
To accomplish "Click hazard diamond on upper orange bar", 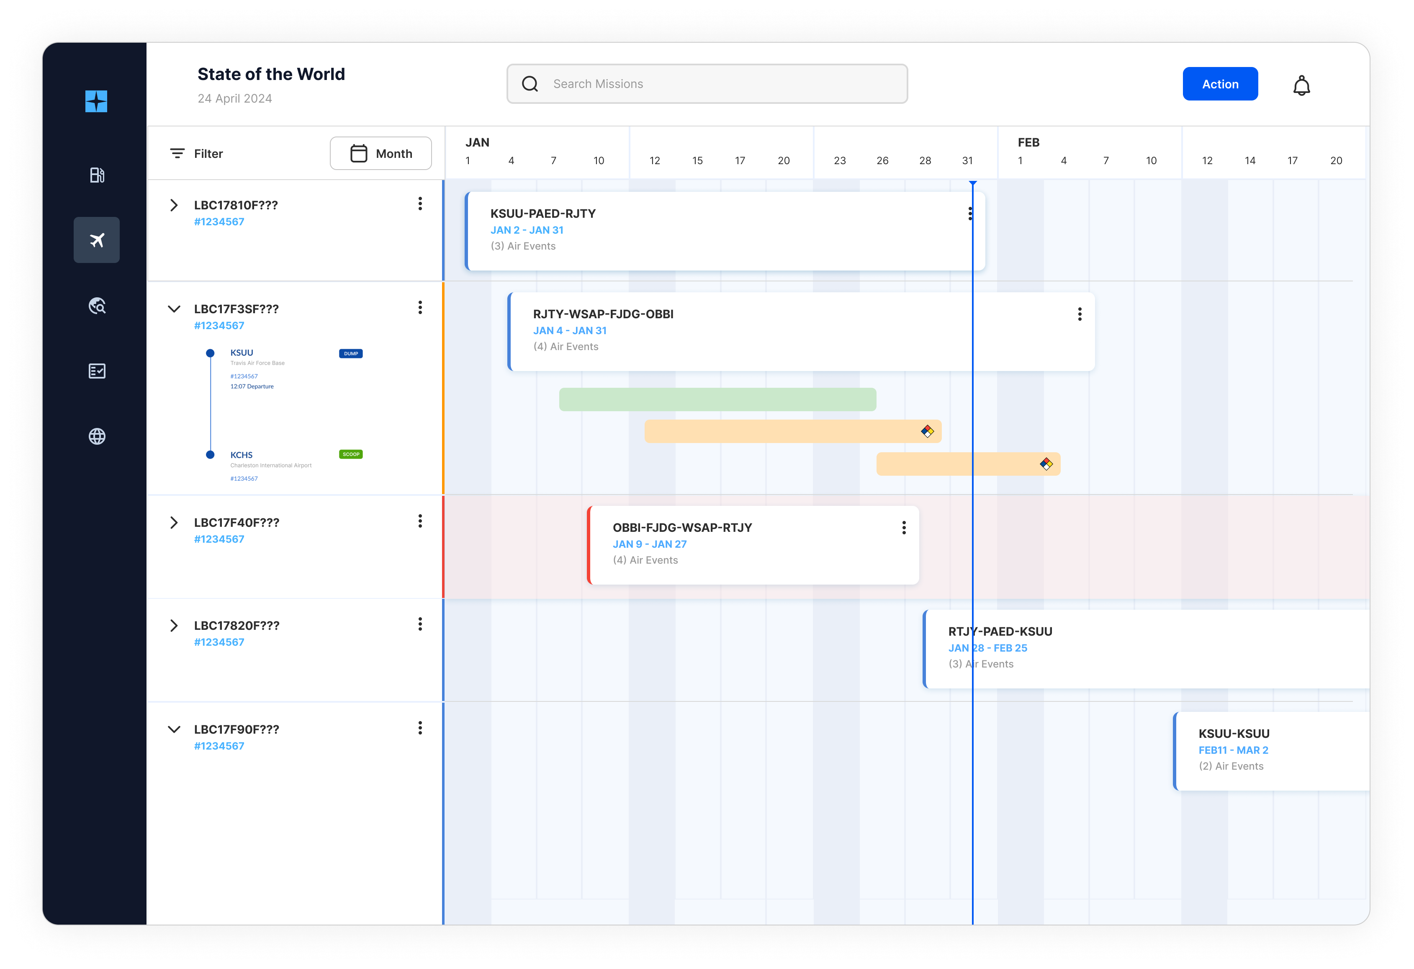I will [927, 431].
